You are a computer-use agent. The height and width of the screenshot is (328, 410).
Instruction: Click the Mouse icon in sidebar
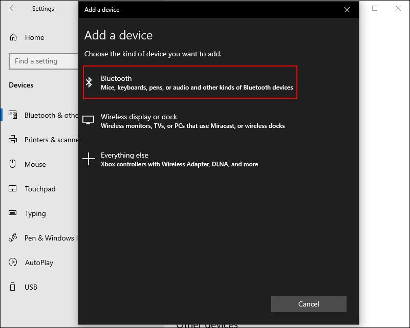tap(13, 164)
